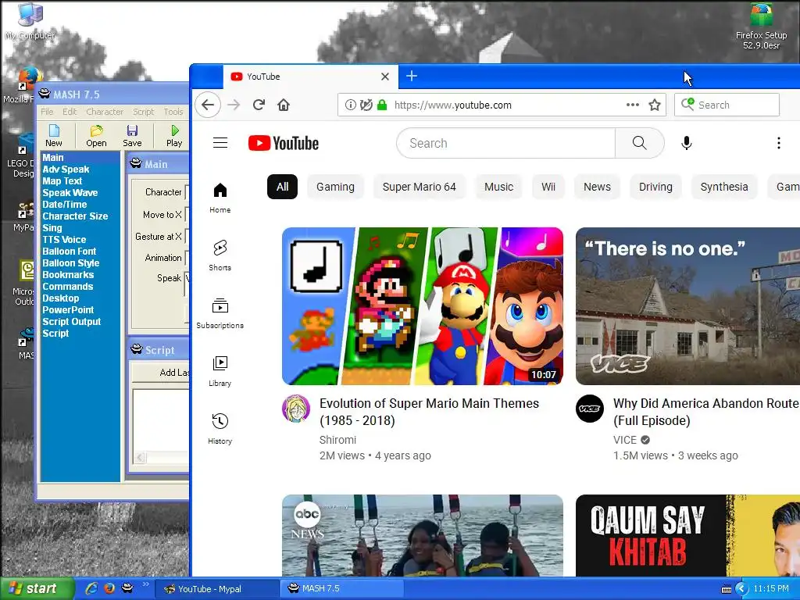The image size is (800, 600).
Task: Open the Shiromi channel name link
Action: [x=337, y=440]
